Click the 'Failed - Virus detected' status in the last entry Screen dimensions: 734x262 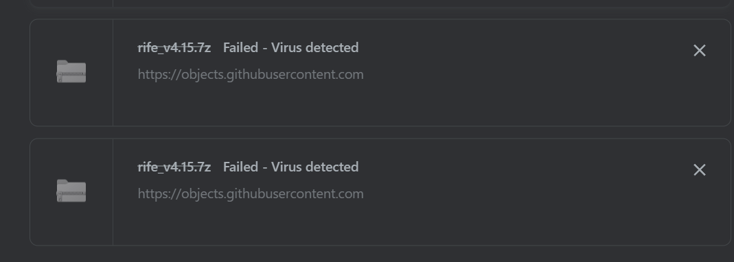point(290,167)
